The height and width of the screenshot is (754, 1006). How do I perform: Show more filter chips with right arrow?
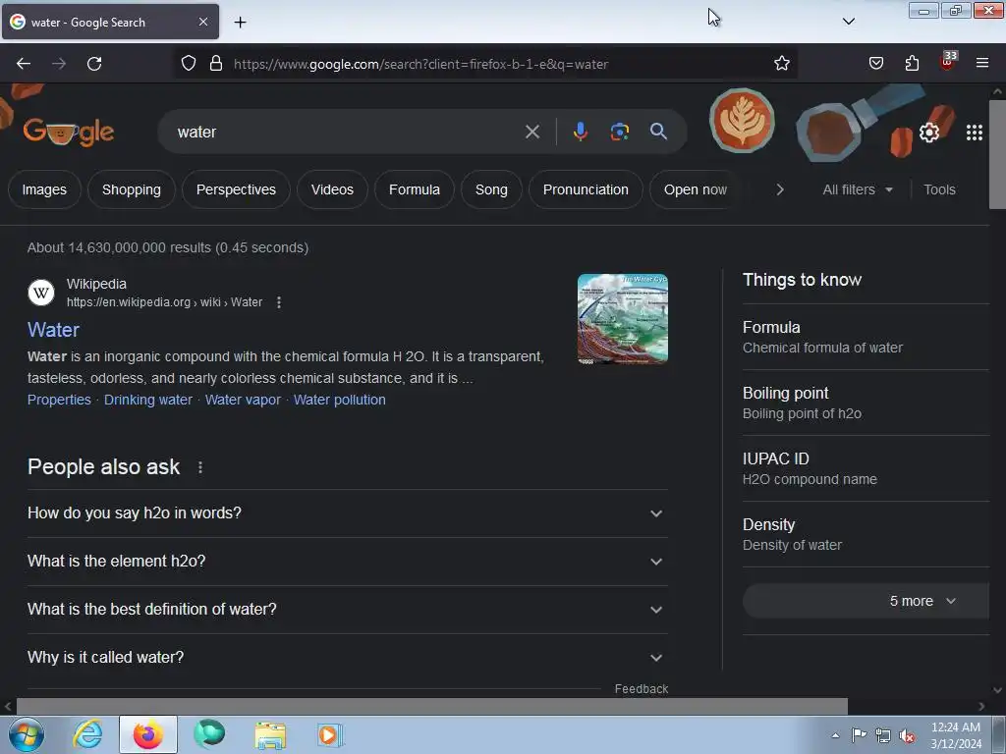point(780,189)
